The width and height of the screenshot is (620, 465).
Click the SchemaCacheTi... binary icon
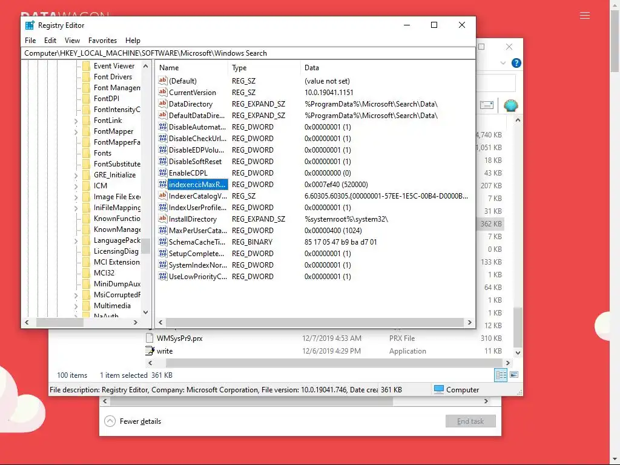pos(162,242)
